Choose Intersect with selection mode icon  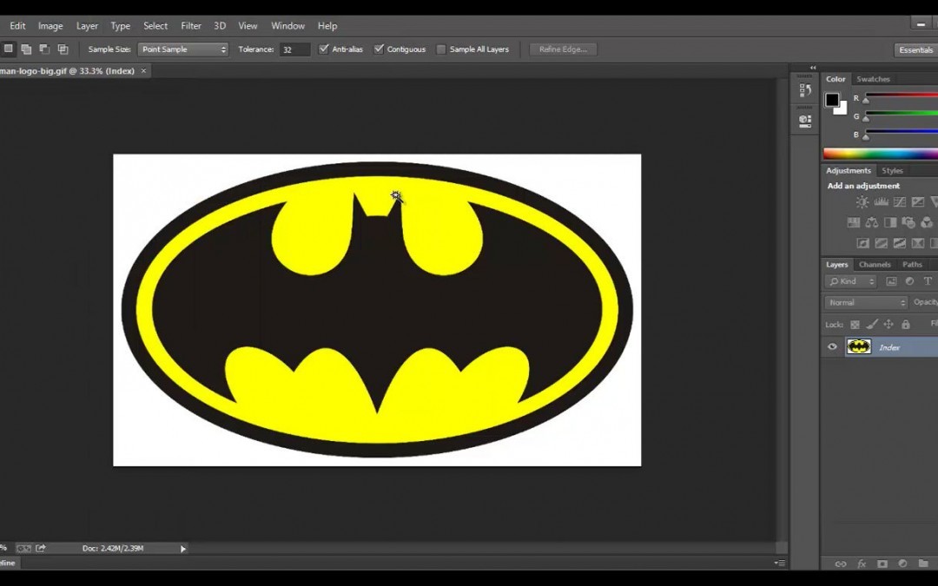(63, 49)
